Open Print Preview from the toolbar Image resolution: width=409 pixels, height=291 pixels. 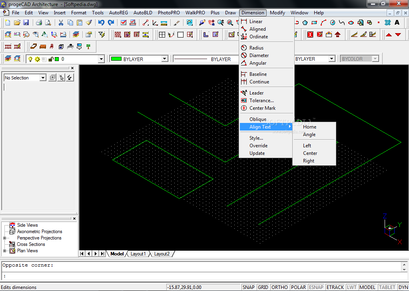[48, 23]
